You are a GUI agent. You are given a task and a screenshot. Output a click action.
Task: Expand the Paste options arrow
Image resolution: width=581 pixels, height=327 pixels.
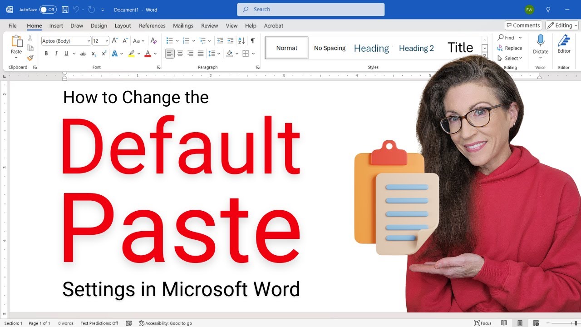pos(16,58)
